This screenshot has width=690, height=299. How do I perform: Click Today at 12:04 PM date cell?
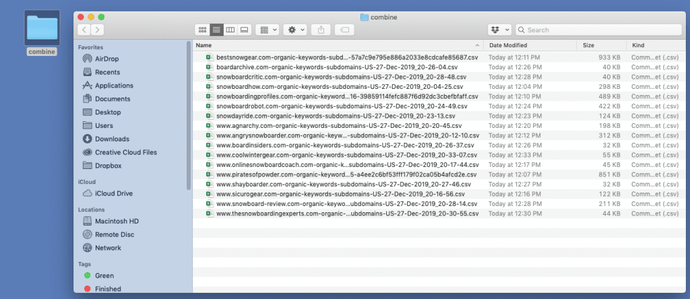(514, 87)
